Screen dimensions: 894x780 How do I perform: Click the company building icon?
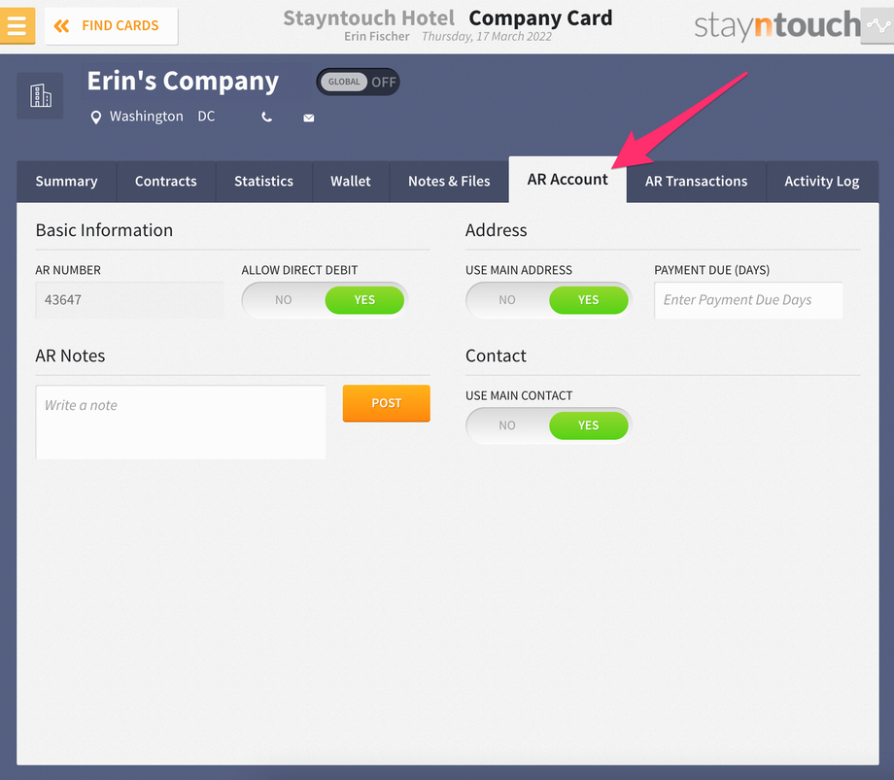(x=40, y=96)
